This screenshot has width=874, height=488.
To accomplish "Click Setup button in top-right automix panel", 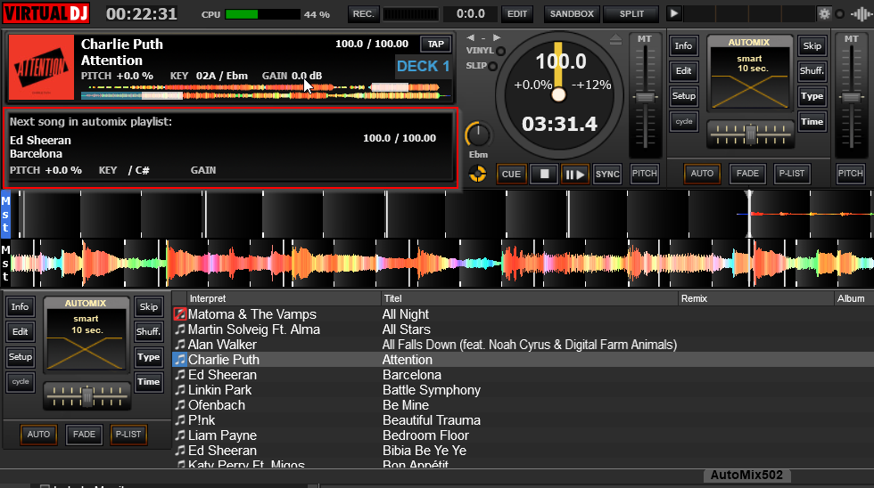I will (x=683, y=95).
